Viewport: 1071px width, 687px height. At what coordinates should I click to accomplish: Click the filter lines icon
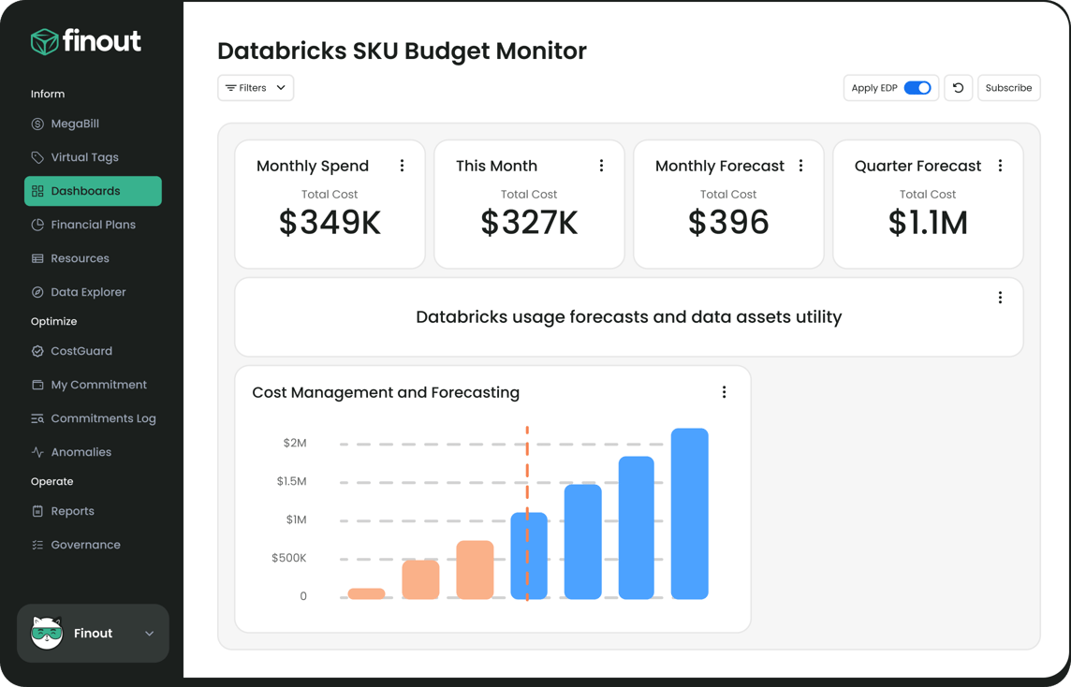point(231,88)
